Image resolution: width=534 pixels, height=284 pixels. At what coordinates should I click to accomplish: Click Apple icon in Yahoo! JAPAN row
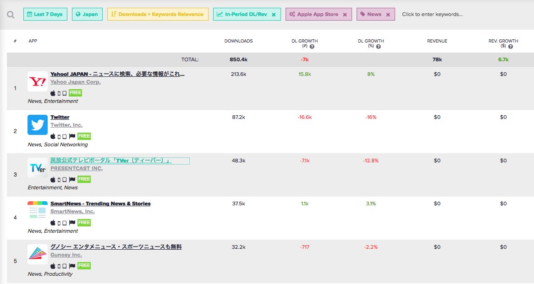(53, 93)
